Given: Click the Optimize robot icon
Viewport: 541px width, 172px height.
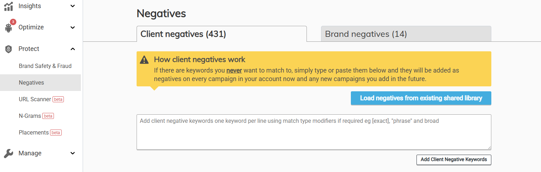Looking at the screenshot, I should pos(9,28).
